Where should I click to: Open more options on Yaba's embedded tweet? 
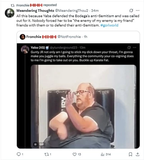[135, 48]
